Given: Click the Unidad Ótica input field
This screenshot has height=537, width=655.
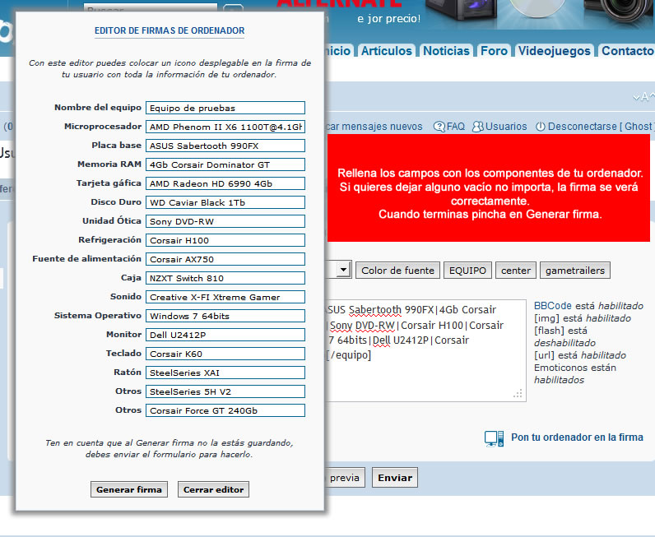Looking at the screenshot, I should coord(225,221).
